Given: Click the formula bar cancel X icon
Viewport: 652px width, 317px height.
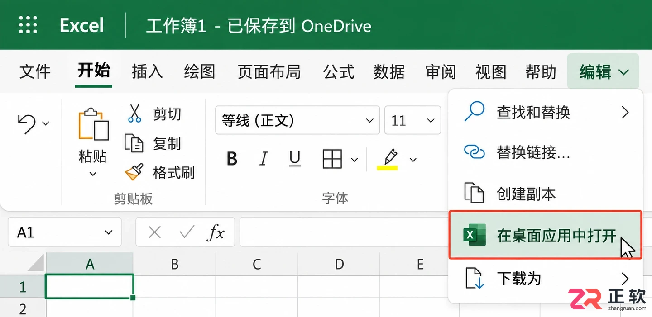Looking at the screenshot, I should [x=155, y=232].
